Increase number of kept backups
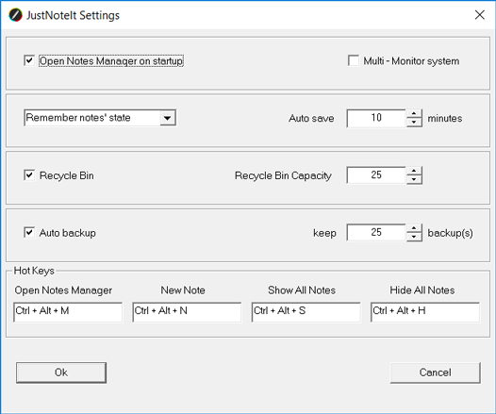The image size is (496, 414). click(414, 228)
